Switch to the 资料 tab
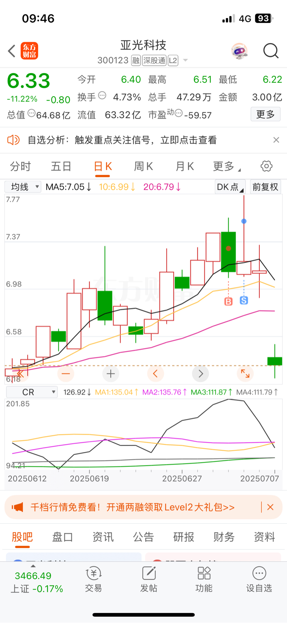Image resolution: width=287 pixels, height=623 pixels. point(264,537)
